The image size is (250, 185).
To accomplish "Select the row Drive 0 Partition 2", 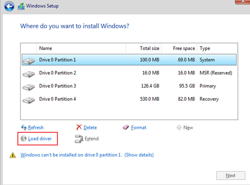I will point(129,73).
